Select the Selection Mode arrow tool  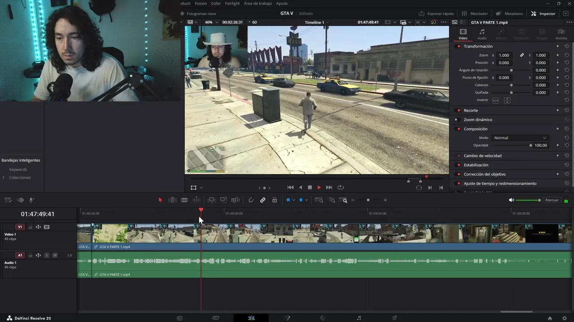point(160,200)
